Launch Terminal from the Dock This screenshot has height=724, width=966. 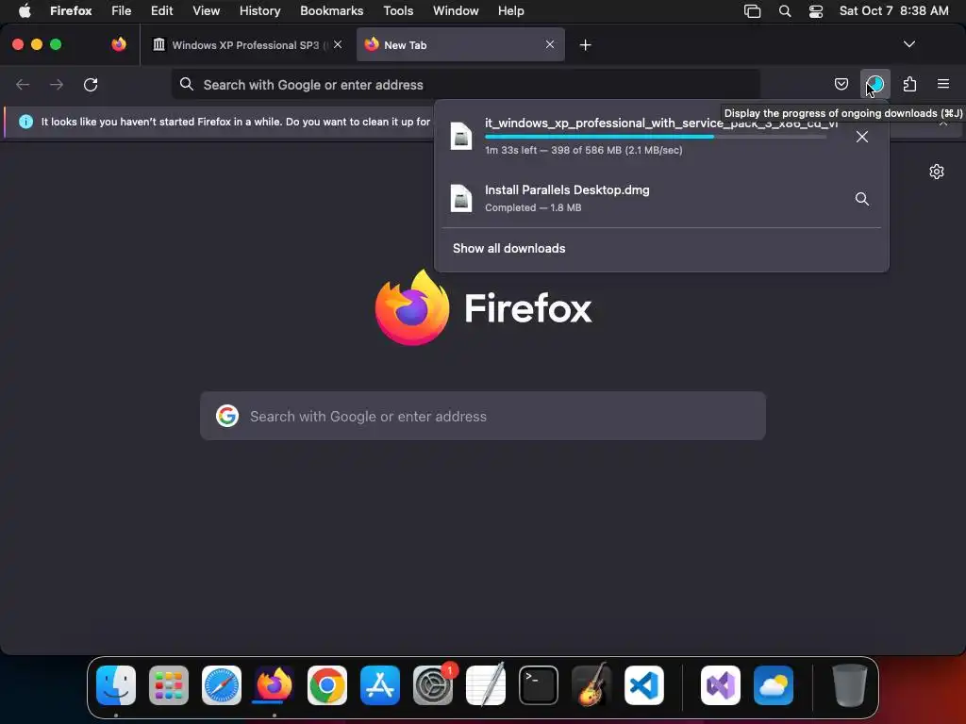[539, 684]
